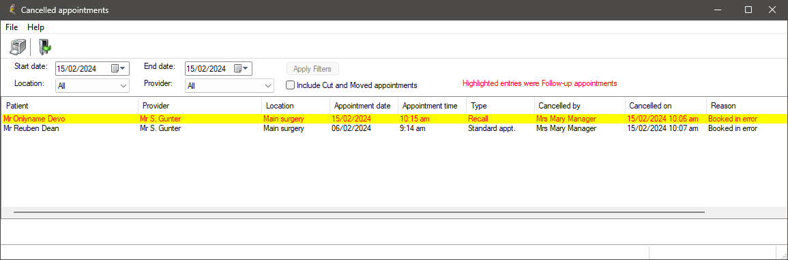Open the Help menu
The height and width of the screenshot is (260, 788).
pyautogui.click(x=35, y=27)
